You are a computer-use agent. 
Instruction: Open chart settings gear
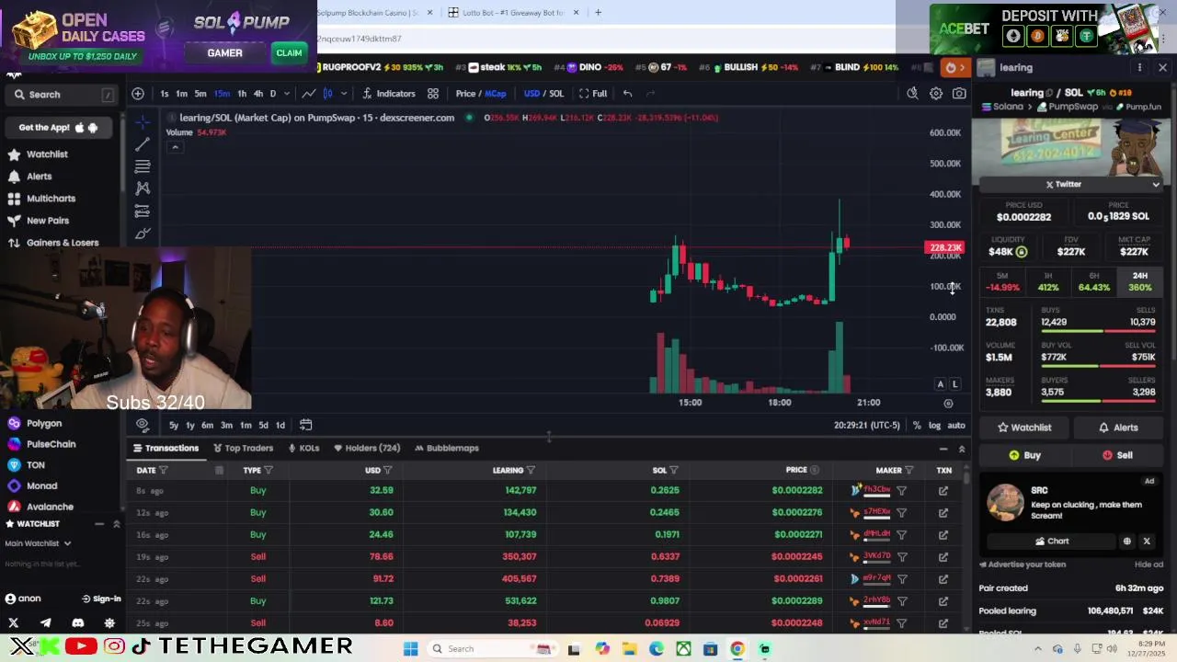click(936, 93)
